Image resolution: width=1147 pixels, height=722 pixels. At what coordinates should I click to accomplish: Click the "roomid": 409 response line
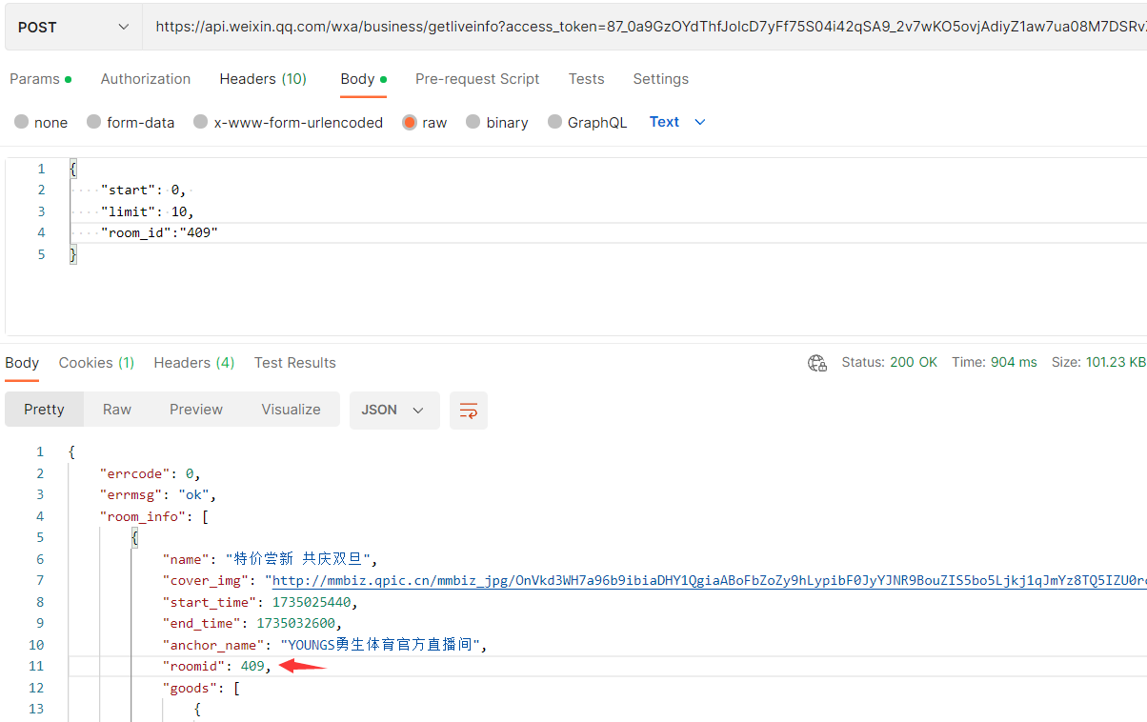[x=217, y=667]
